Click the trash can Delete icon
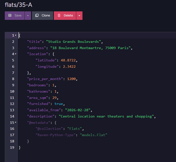This screenshot has width=176, height=162. pyautogui.click(x=59, y=15)
